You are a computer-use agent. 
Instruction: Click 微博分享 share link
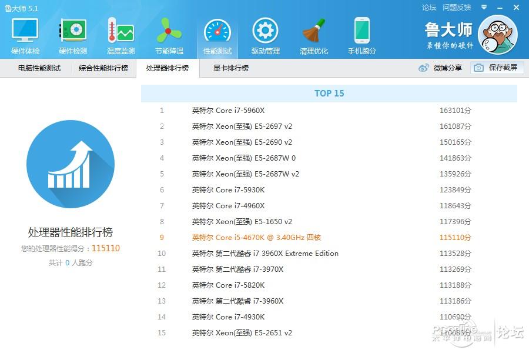point(448,68)
